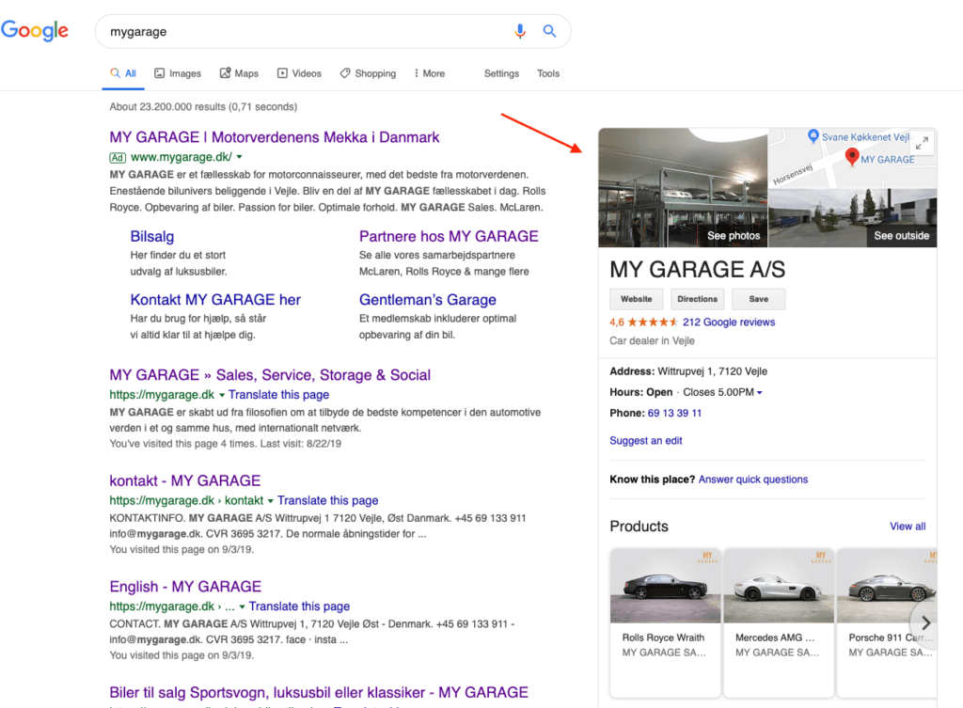Show next products with the arrow button
This screenshot has height=708, width=963.
925,622
